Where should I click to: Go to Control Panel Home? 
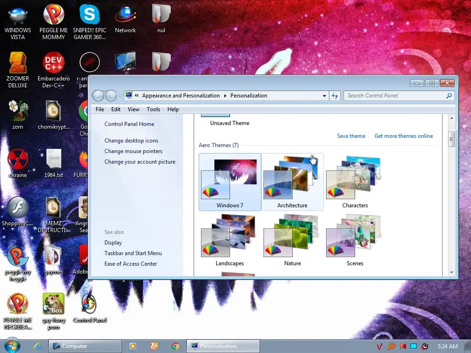click(x=129, y=124)
